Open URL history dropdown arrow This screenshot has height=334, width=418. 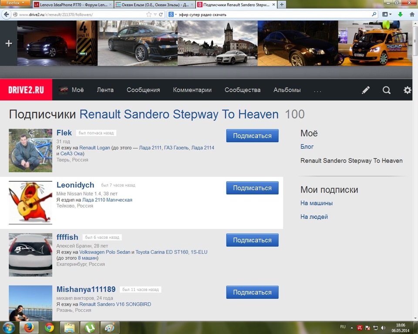tap(155, 14)
